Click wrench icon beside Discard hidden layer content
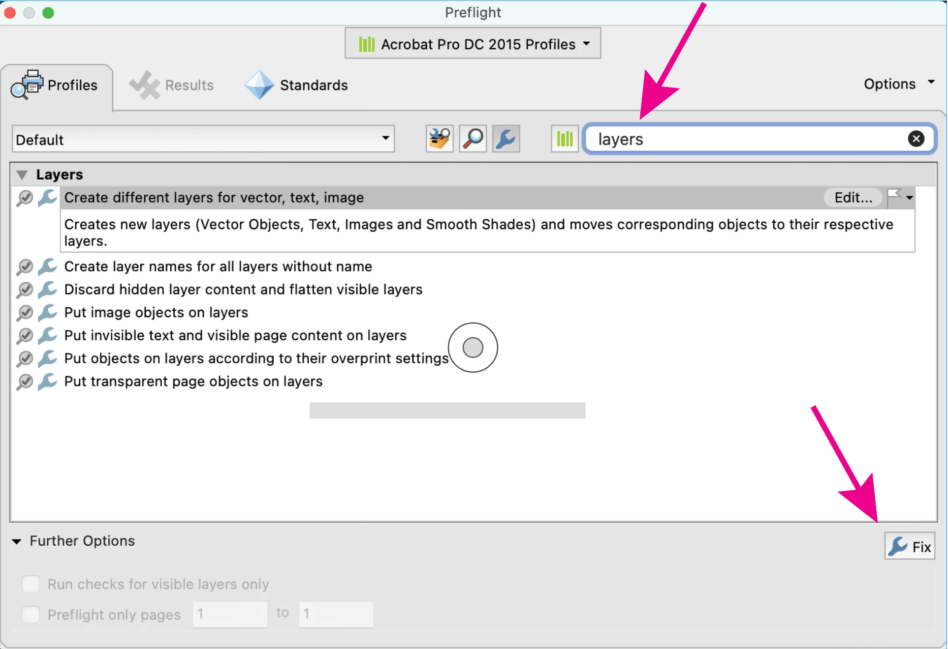Image resolution: width=948 pixels, height=649 pixels. click(x=48, y=290)
